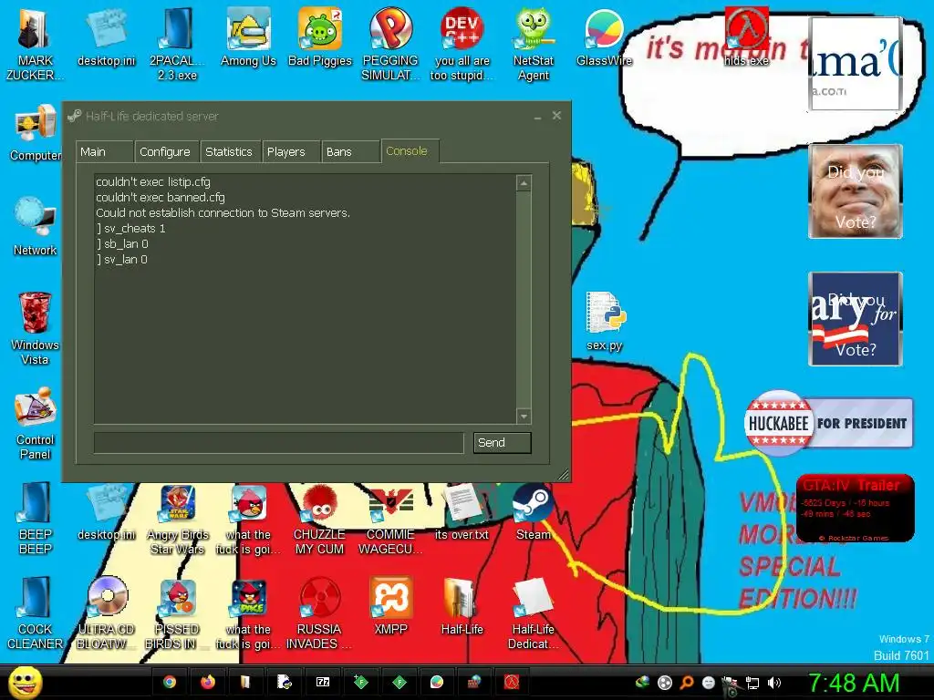Click Firefox in the taskbar
Screen dimensions: 934x700
pyautogui.click(x=207, y=682)
